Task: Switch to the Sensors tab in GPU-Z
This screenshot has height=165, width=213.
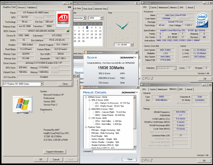Action: pos(21,7)
